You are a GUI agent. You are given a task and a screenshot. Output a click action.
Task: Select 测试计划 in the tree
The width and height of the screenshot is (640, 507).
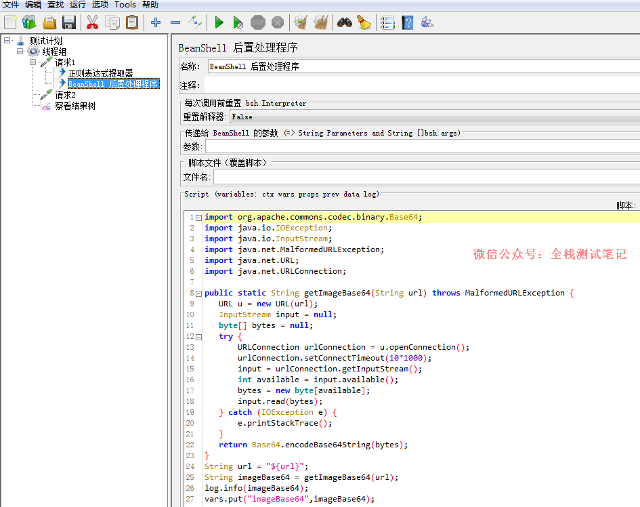point(45,41)
